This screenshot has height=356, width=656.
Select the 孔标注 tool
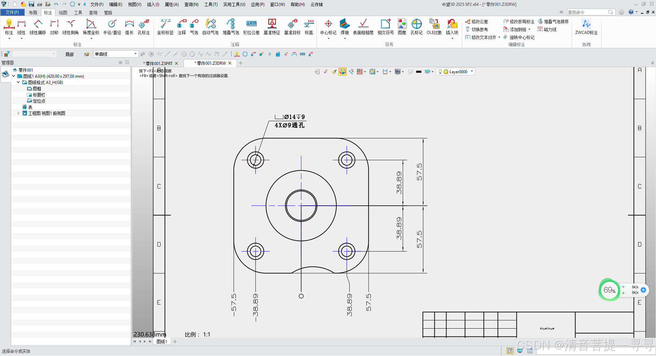click(144, 27)
